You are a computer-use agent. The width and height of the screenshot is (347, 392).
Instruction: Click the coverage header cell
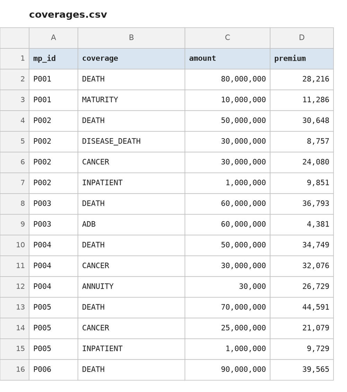(131, 59)
